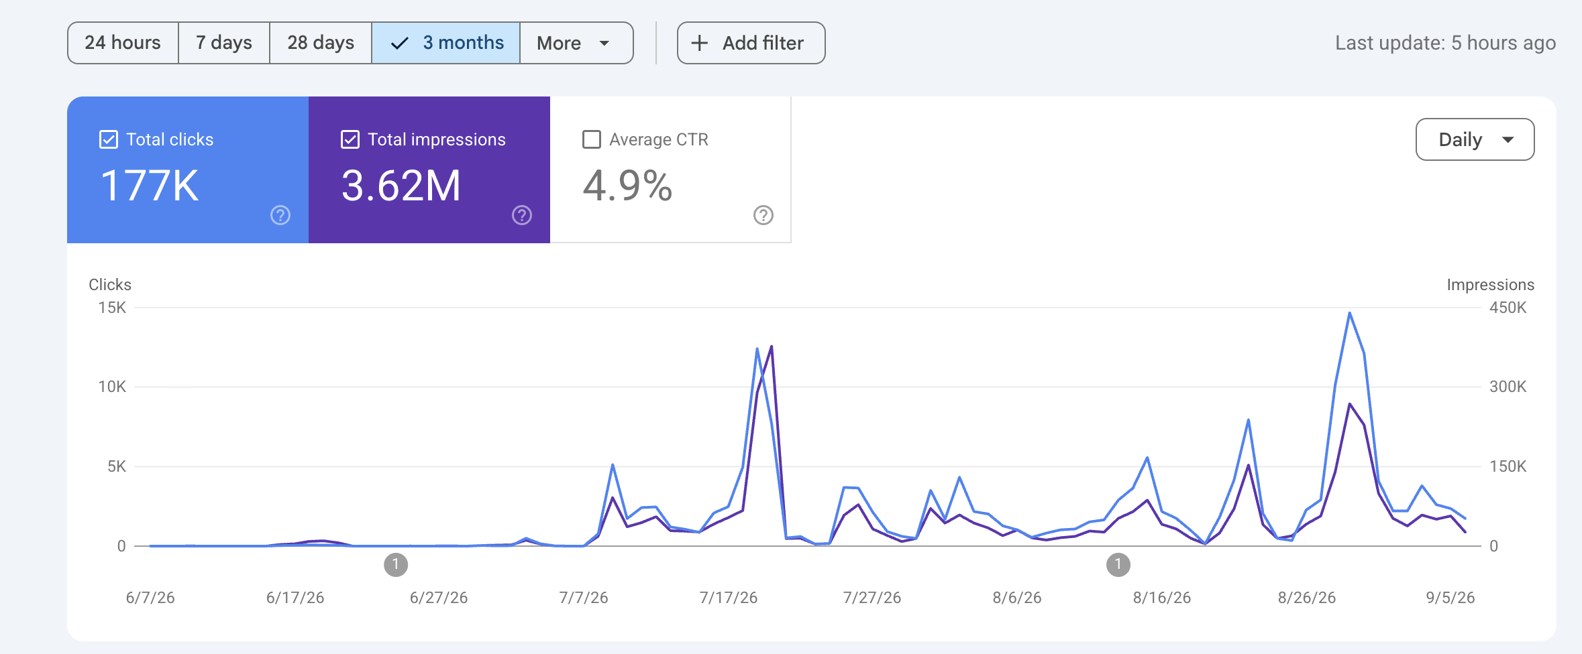Click the annotation marker near 6/27/26
1582x654 pixels.
pyautogui.click(x=396, y=565)
